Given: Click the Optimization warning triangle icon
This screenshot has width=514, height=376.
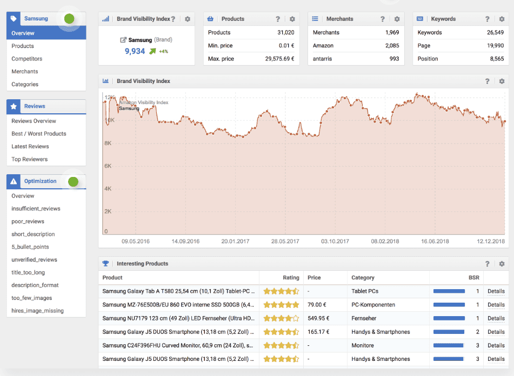Looking at the screenshot, I should (14, 181).
